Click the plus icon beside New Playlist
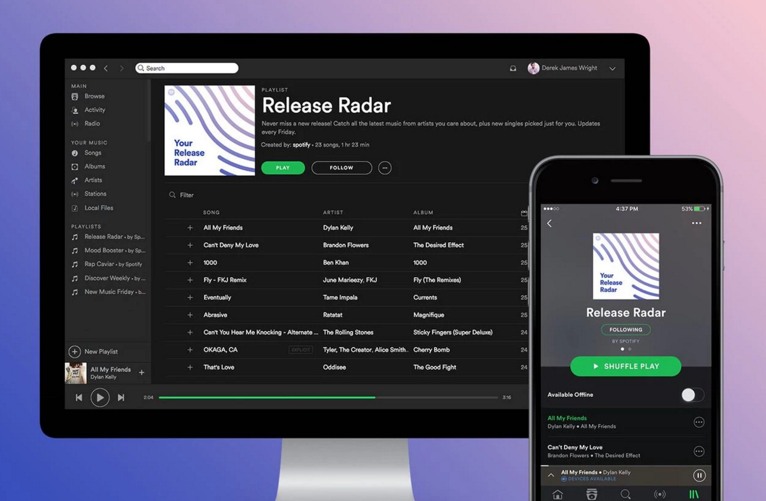 (x=74, y=352)
